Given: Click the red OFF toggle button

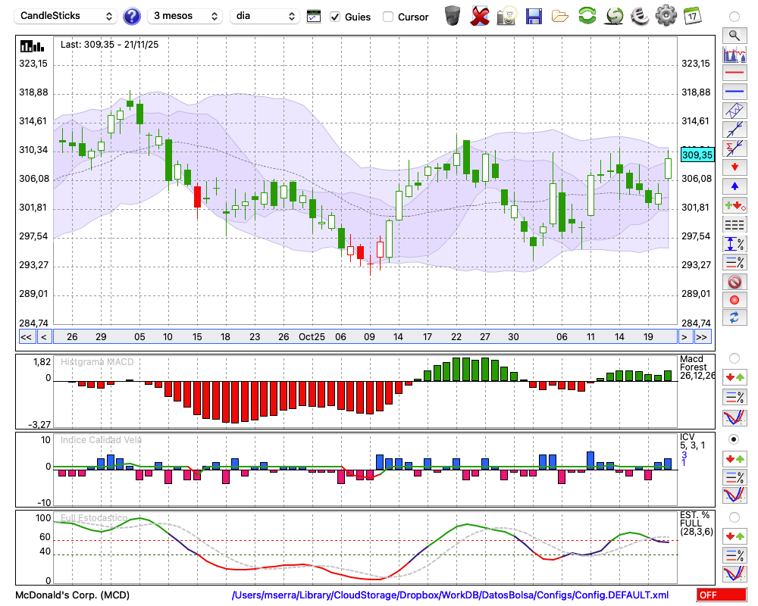Looking at the screenshot, I should (x=721, y=595).
